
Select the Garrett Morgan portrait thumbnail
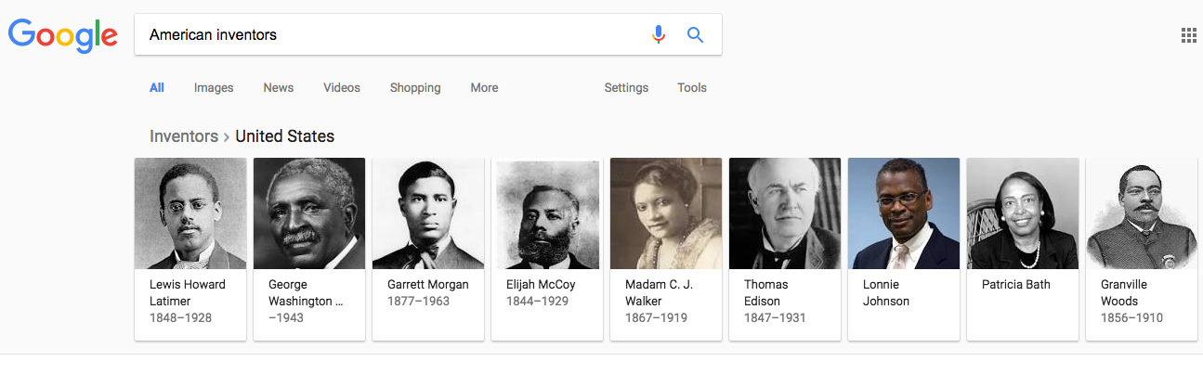(428, 213)
